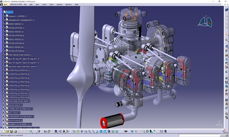Open the Insert menu
The width and height of the screenshot is (229, 137).
pyautogui.click(x=44, y=5)
